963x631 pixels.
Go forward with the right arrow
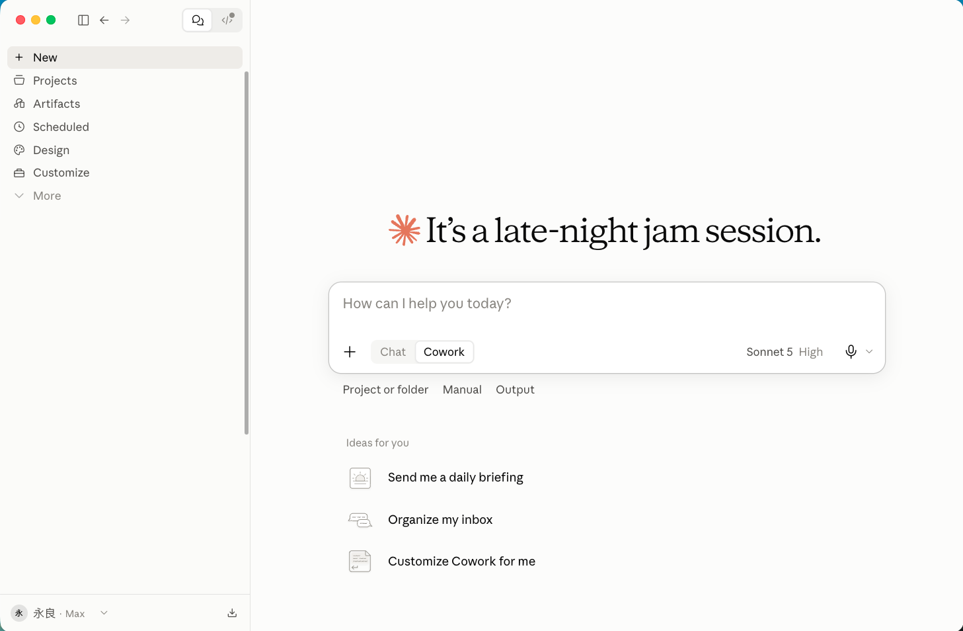click(126, 20)
